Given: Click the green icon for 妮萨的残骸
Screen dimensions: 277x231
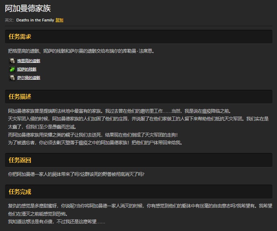Looking at the screenshot, I should point(12,70).
